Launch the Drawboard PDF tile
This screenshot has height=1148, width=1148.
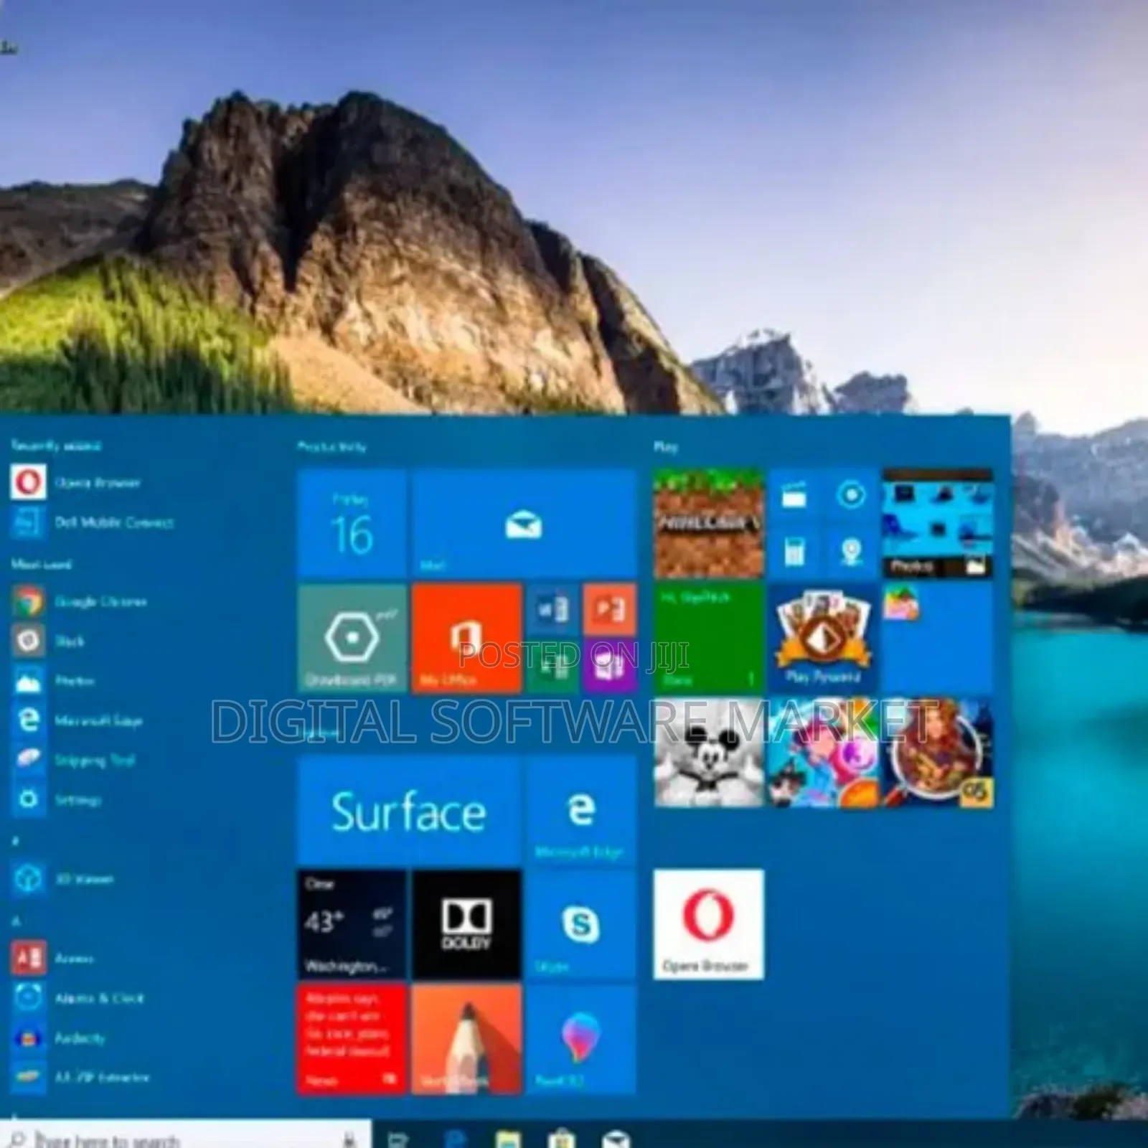point(352,638)
